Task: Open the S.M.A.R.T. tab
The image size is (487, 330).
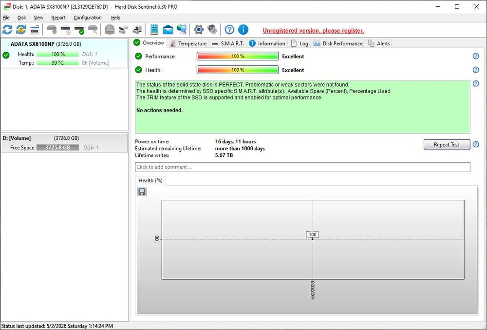Action: (x=227, y=43)
